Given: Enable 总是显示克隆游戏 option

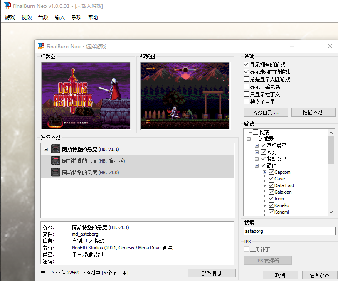Looking at the screenshot, I should [x=247, y=79].
